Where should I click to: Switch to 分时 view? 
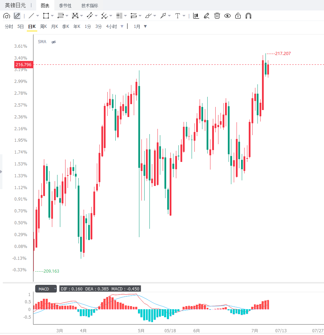tap(9, 26)
